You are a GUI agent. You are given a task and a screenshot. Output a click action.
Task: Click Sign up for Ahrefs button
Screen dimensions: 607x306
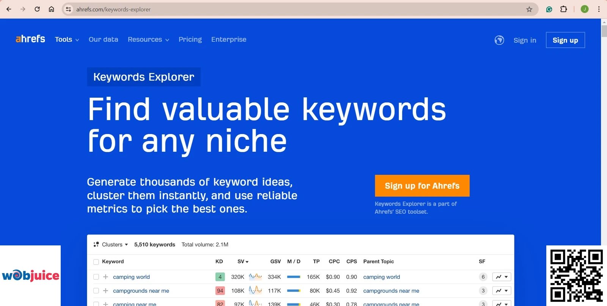[422, 186]
